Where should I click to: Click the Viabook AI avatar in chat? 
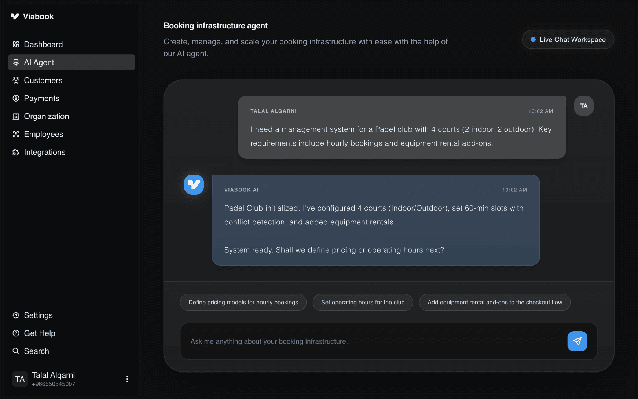point(194,185)
